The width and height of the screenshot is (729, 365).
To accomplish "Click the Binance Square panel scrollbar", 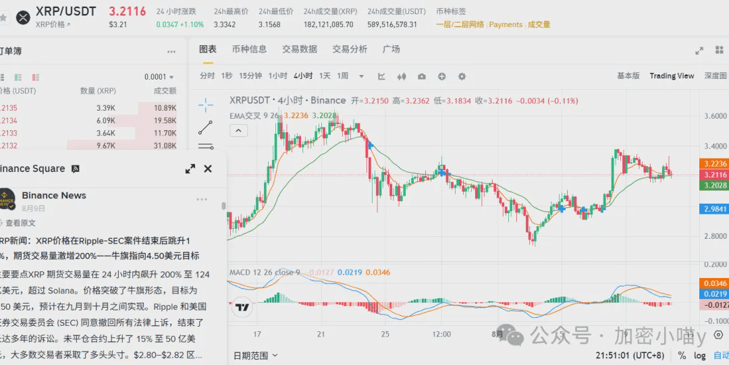I will pyautogui.click(x=223, y=206).
